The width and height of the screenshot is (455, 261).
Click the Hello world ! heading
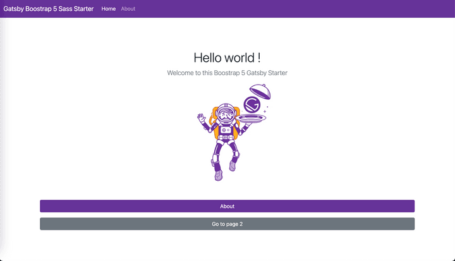[227, 58]
